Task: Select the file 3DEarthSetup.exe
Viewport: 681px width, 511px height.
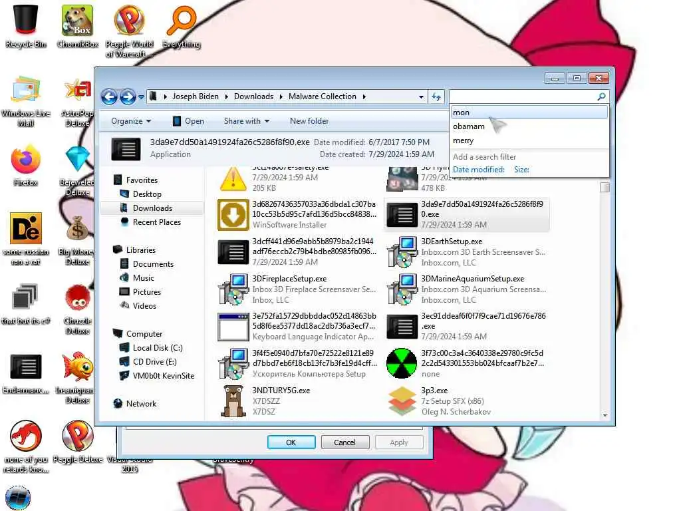Action: tap(468, 252)
